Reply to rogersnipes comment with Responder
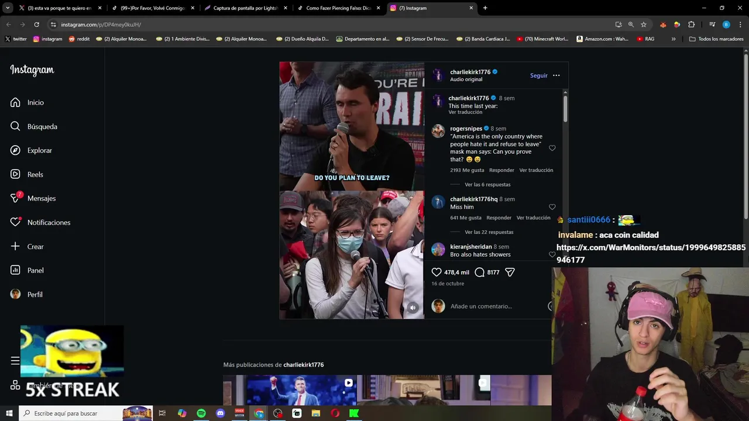Viewport: 749px width, 421px height. click(x=501, y=170)
